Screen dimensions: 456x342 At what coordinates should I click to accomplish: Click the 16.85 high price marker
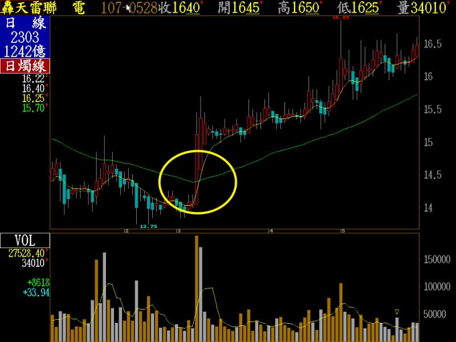[x=340, y=18]
